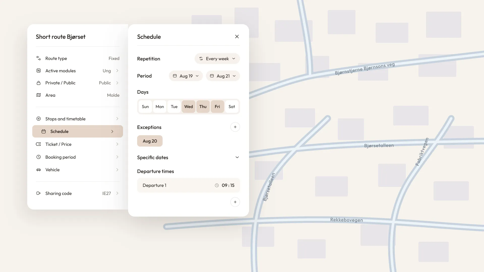This screenshot has height=272, width=484.
Task: Open Active modules chevron
Action: [117, 71]
